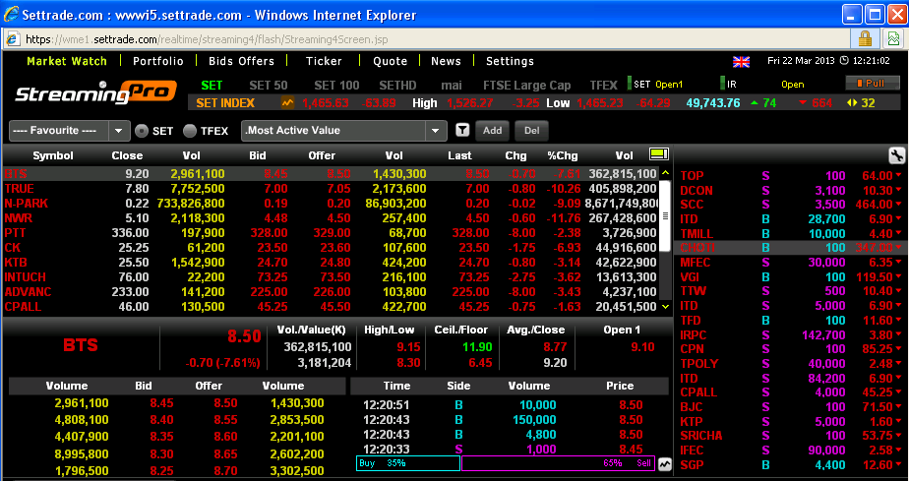Toggle the Pull streaming mode button
The width and height of the screenshot is (909, 481).
(872, 84)
